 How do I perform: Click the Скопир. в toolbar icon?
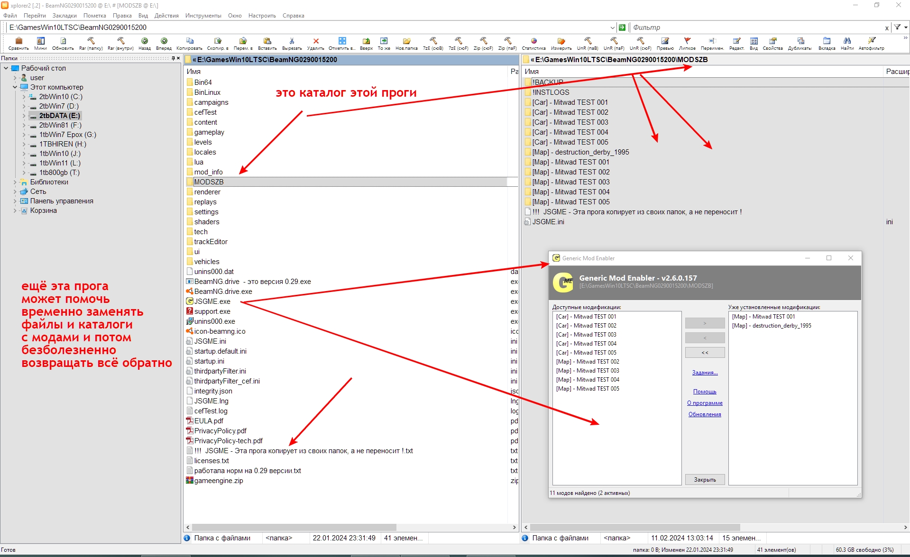click(x=218, y=43)
